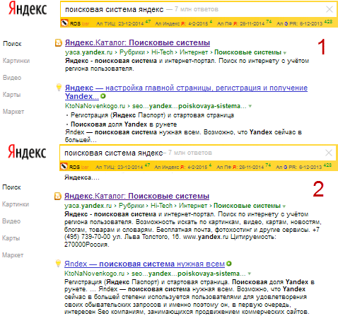Open 'Яndex — поисковая система нужная всем' link
The width and height of the screenshot is (338, 316).
click(144, 264)
